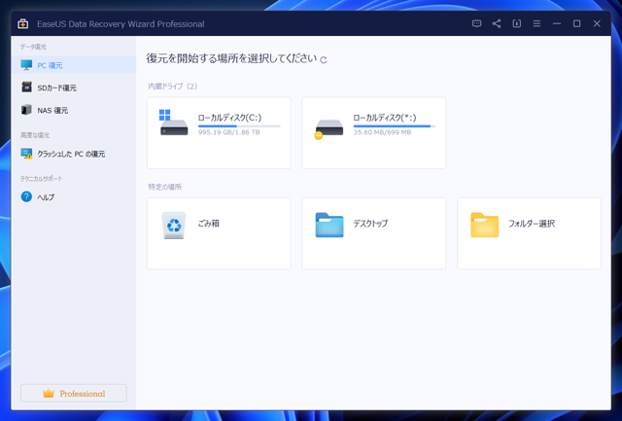
Task: Click the 35.60 MB/699 MB text
Action: [x=382, y=132]
